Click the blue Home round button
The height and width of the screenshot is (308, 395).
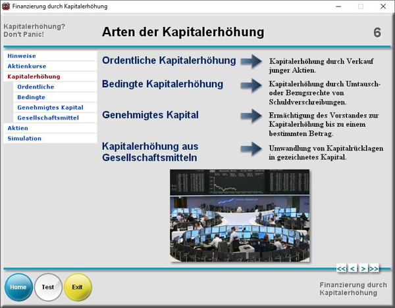point(18,287)
